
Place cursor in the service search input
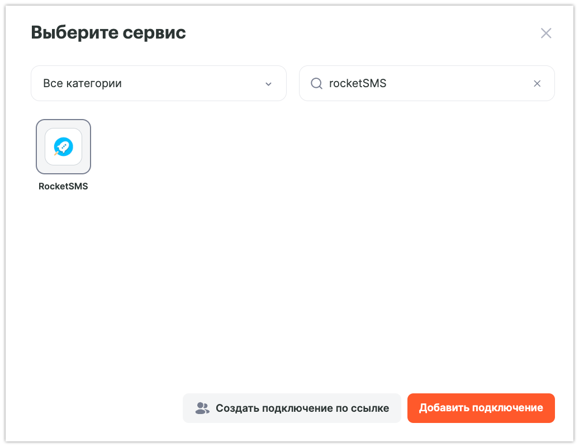click(x=425, y=83)
